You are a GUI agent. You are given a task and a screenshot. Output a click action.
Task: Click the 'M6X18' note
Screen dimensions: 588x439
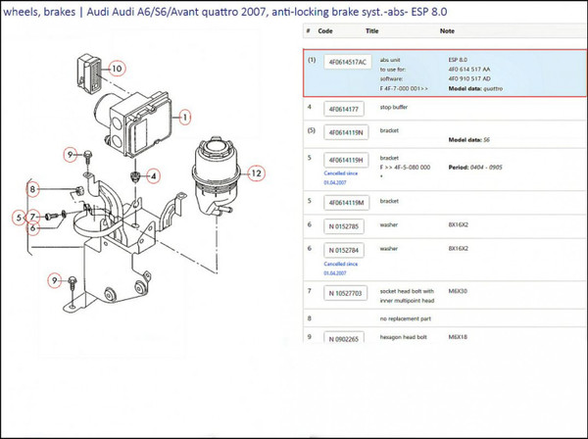[458, 337]
